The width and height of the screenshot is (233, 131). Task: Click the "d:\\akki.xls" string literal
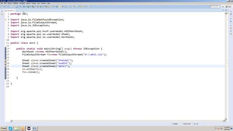click(x=93, y=55)
